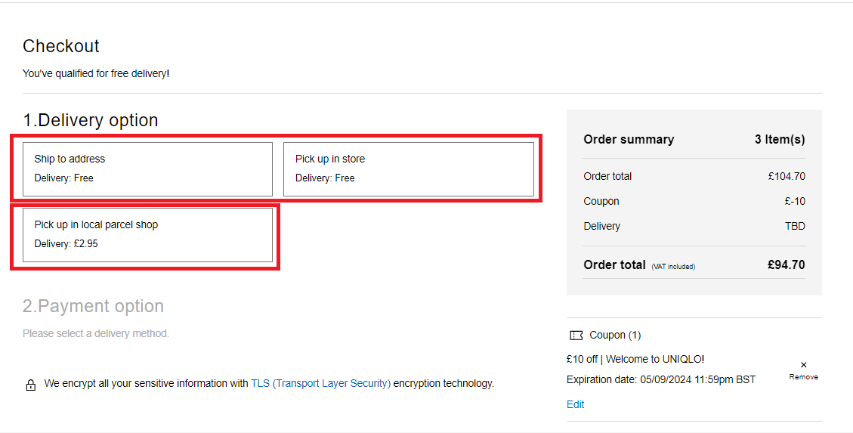Click the free delivery qualification message
This screenshot has height=433, width=853.
(x=96, y=73)
